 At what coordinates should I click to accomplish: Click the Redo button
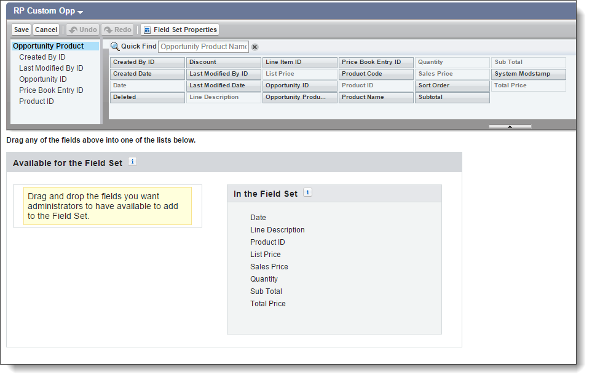(118, 30)
